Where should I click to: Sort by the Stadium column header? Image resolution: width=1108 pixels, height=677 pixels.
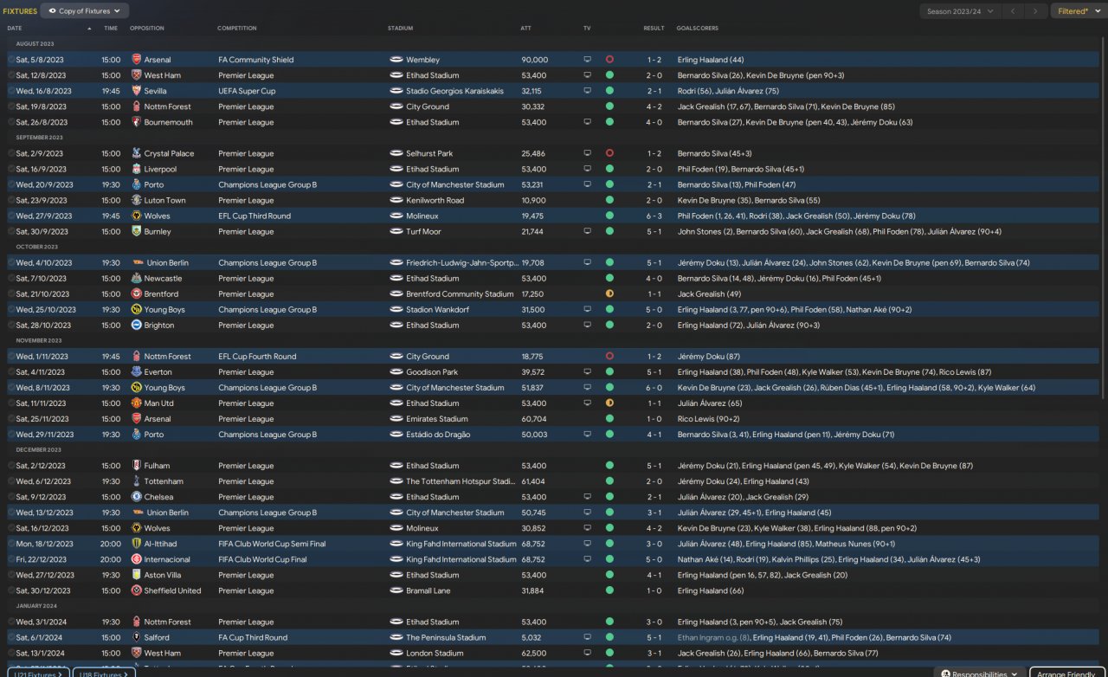click(x=400, y=29)
